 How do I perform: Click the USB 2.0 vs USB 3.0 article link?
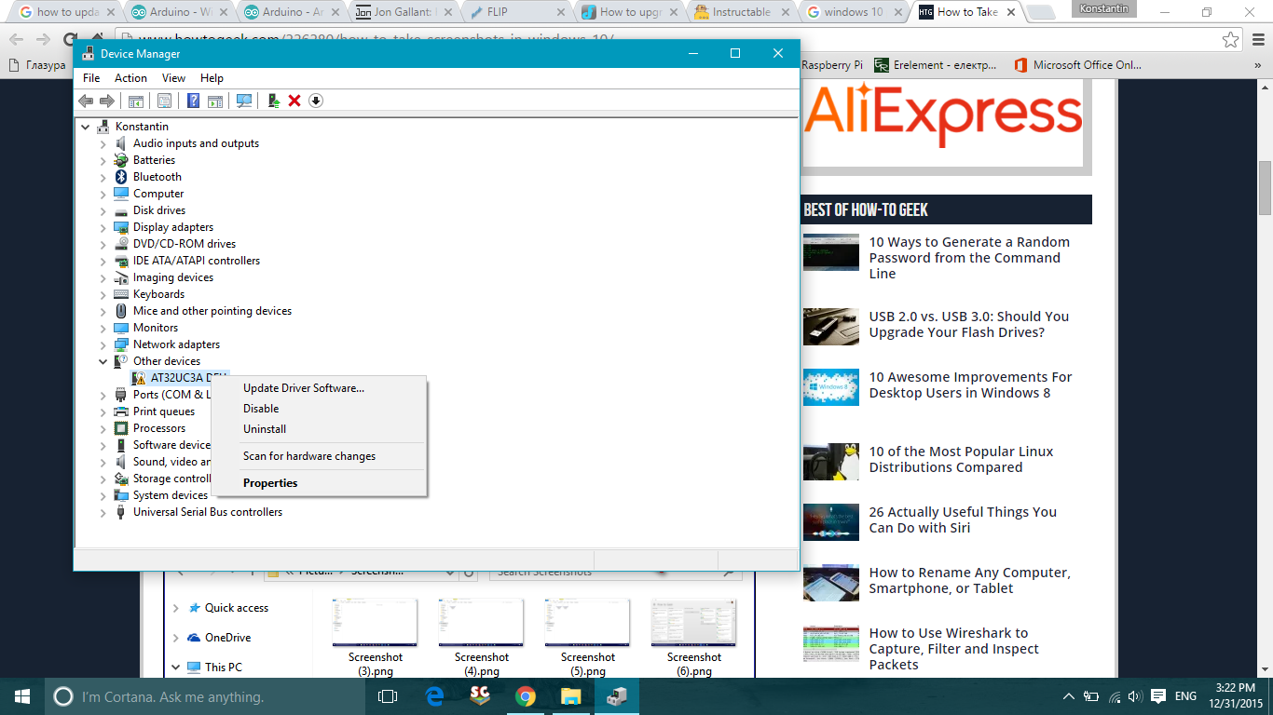[x=969, y=325]
